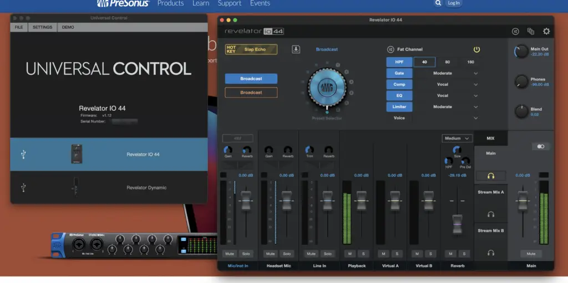Click the copy-windows icon beside the settings gear
This screenshot has height=283, width=568.
(531, 32)
